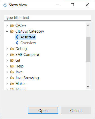Select the Debug label

(x=21, y=49)
